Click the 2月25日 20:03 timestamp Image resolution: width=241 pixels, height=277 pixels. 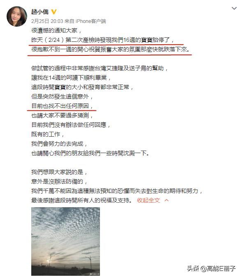tap(47, 21)
